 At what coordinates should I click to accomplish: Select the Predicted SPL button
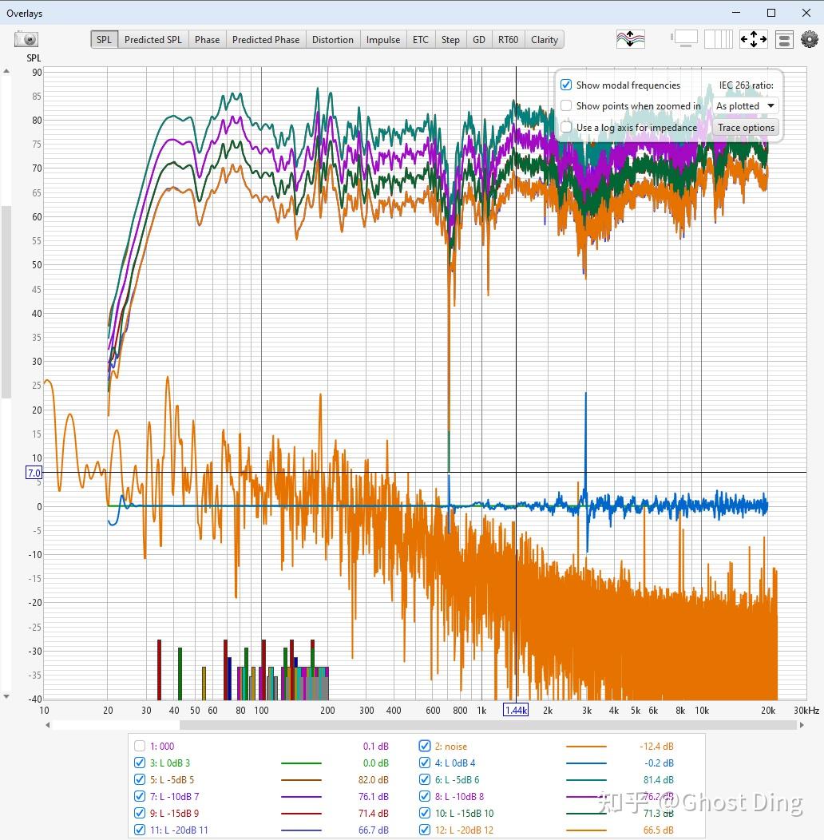[x=153, y=40]
